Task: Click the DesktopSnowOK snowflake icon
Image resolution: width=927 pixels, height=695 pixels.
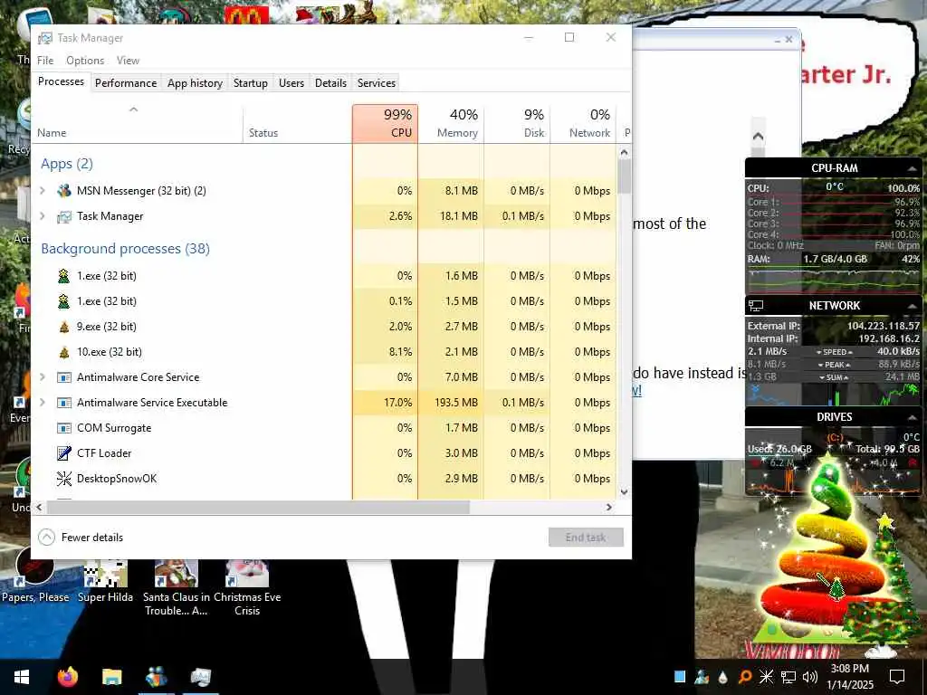Action: [x=64, y=479]
